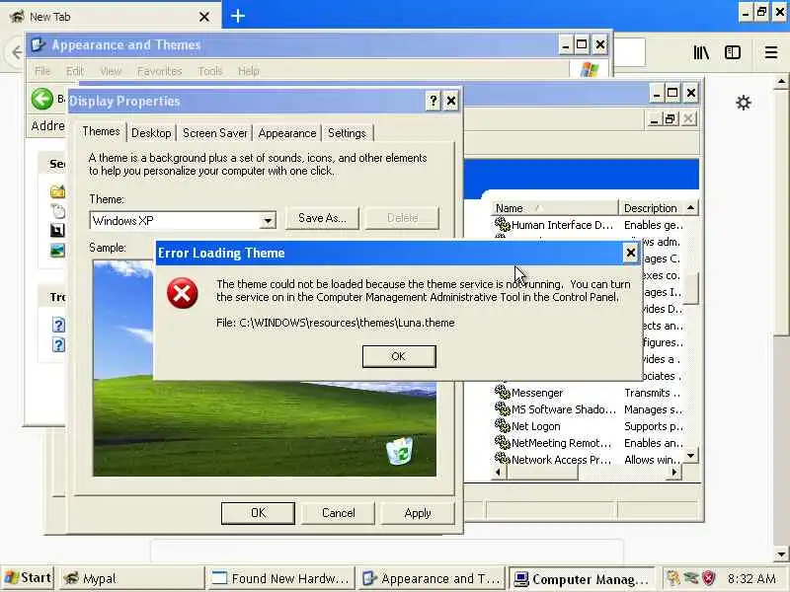The image size is (790, 592).
Task: Open Tools menu in Appearance and Themes
Action: [x=210, y=71]
